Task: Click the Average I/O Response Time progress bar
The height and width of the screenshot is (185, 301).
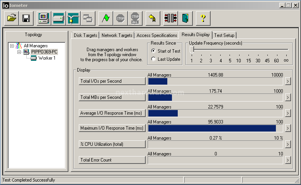Action: (x=215, y=113)
